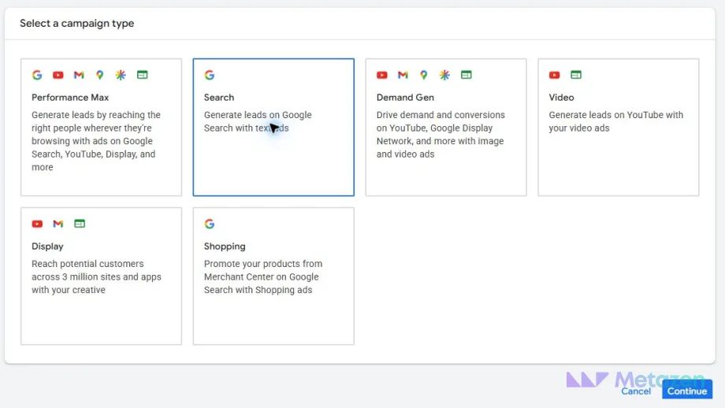Pick the Shopping campaign type title
725x408 pixels.
[225, 247]
